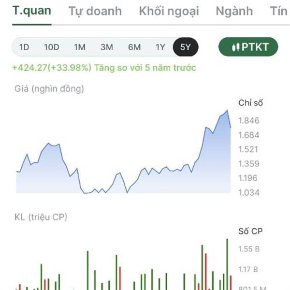
Task: Click the +424.27(+33.98%) change text
Action: click(x=53, y=68)
